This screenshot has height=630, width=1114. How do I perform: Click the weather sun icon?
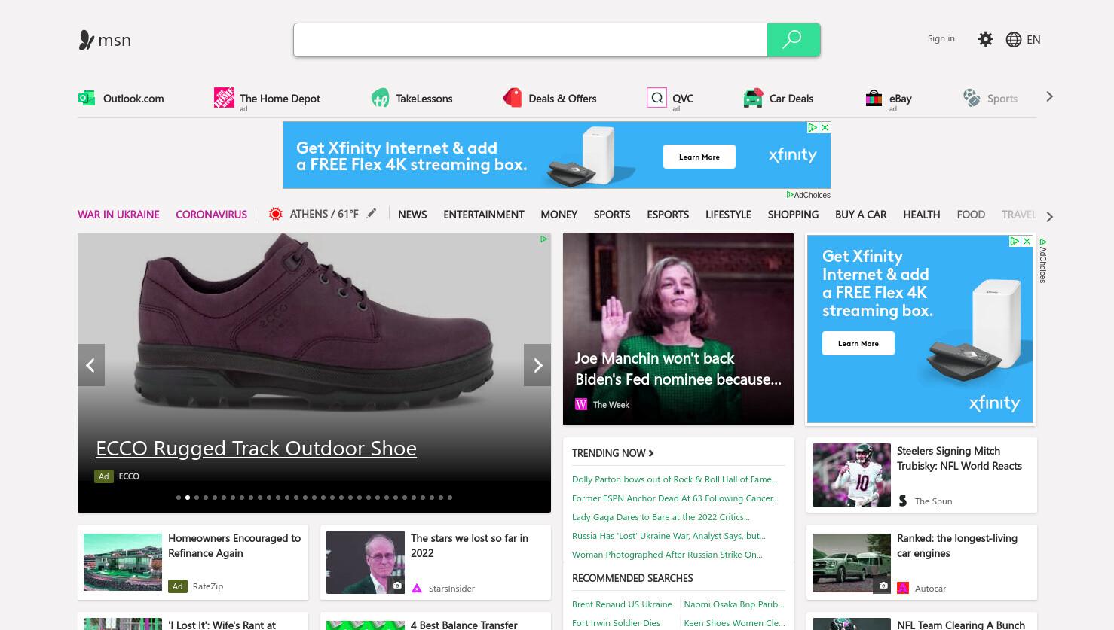click(276, 214)
